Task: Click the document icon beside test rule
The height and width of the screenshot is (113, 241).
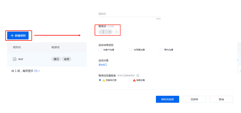Action: 14,59
